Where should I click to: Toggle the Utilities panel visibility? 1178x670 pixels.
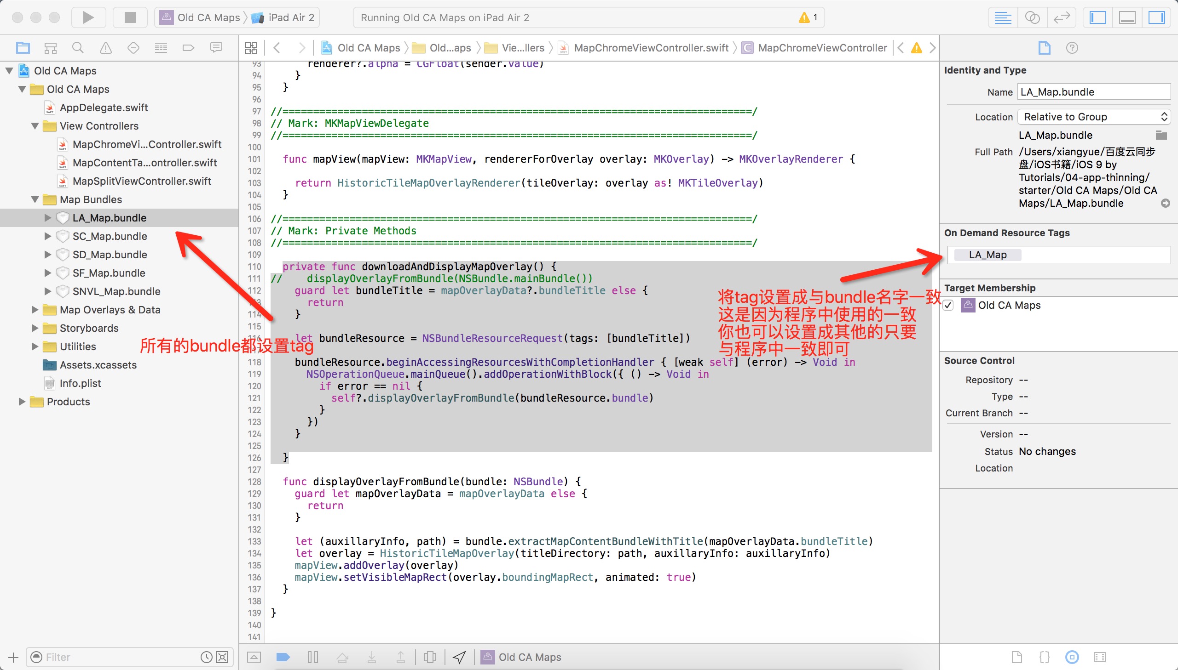point(1156,17)
